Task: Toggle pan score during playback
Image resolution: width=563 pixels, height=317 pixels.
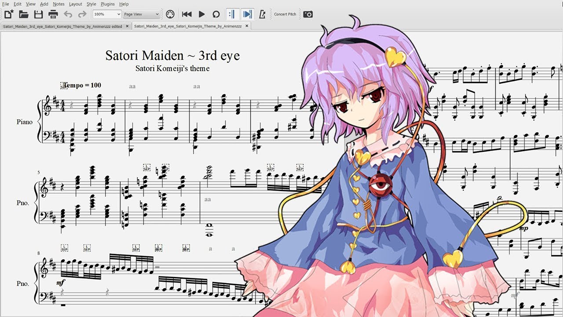Action: point(248,14)
